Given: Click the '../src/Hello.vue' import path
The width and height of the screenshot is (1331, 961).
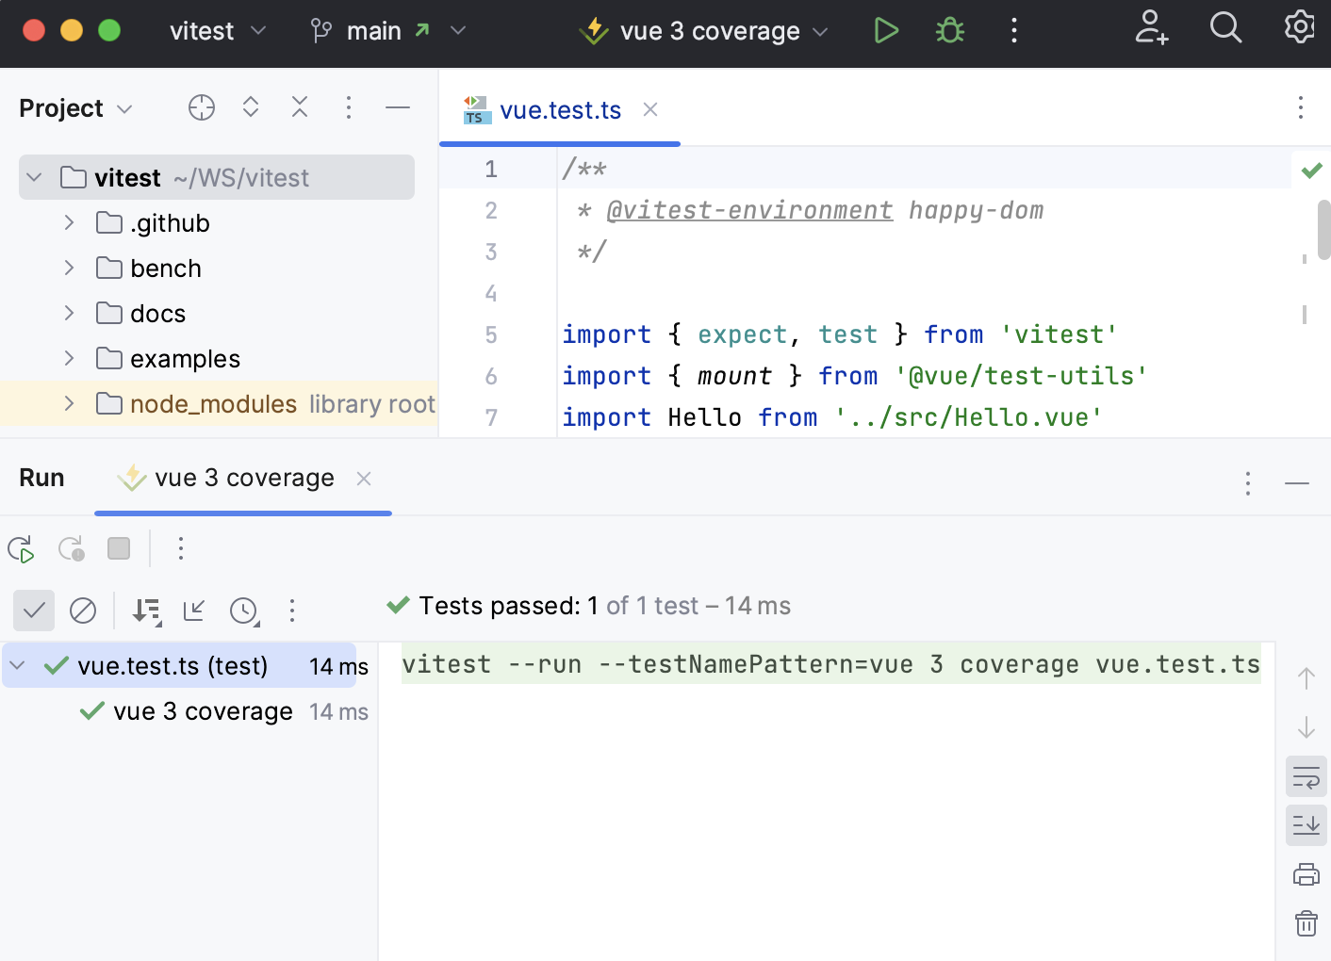Looking at the screenshot, I should tap(968, 417).
